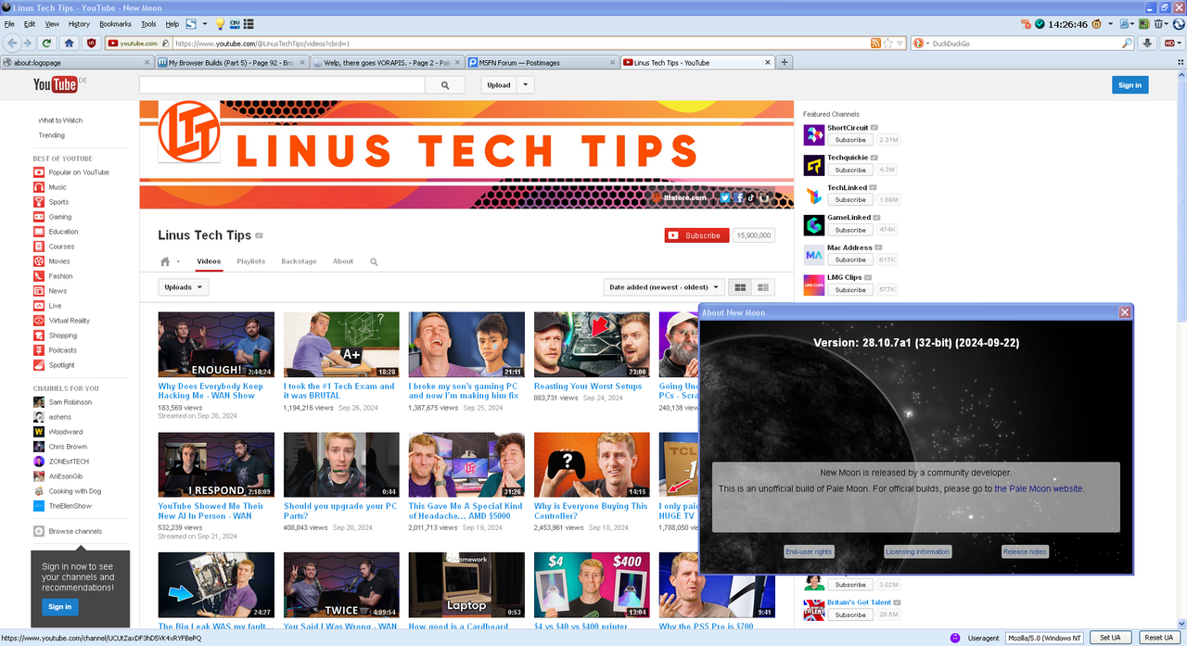Switch to the MSFN Forum — Postimages tab
The height and width of the screenshot is (646, 1187).
click(542, 62)
